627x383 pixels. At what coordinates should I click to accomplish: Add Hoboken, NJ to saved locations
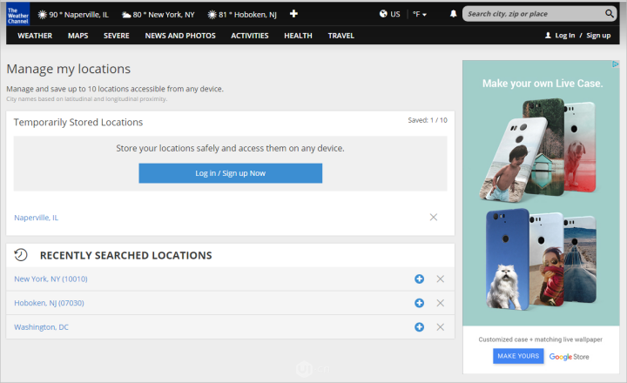pos(419,303)
